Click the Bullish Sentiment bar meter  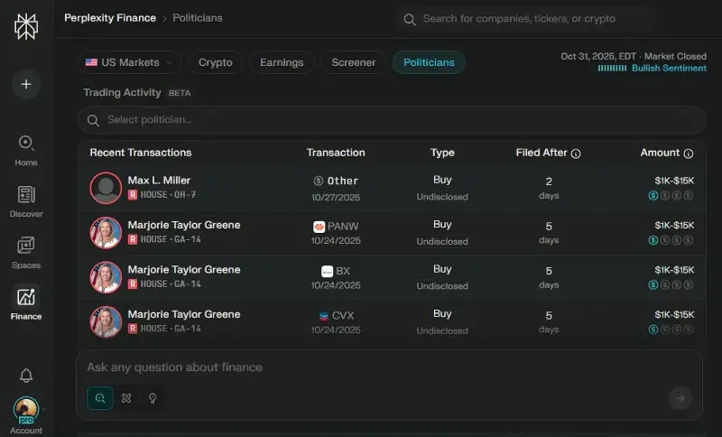(x=612, y=68)
